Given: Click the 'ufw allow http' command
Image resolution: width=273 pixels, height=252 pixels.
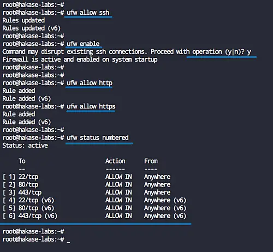Looking at the screenshot, I should click(90, 83).
